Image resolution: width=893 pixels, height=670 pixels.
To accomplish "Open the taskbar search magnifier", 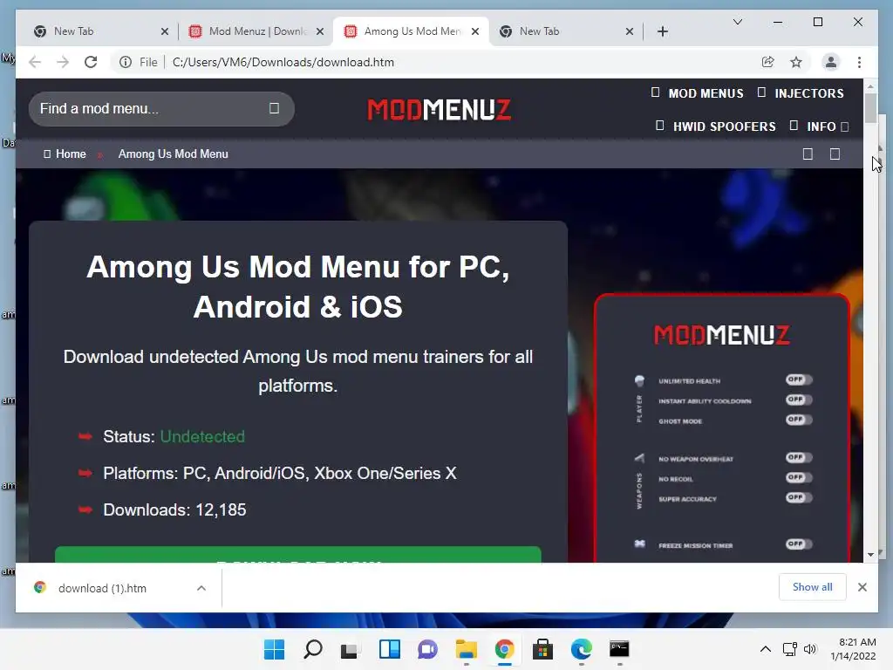I will click(313, 649).
